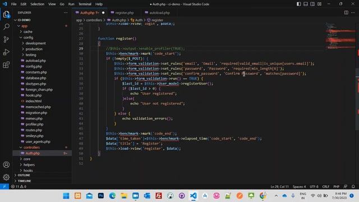
Task: Open the Accounts icon in activity bar
Action: pos(6,164)
